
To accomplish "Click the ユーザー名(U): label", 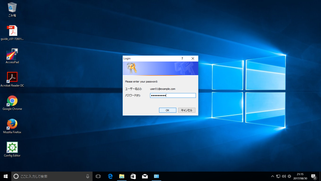I will pyautogui.click(x=133, y=89).
